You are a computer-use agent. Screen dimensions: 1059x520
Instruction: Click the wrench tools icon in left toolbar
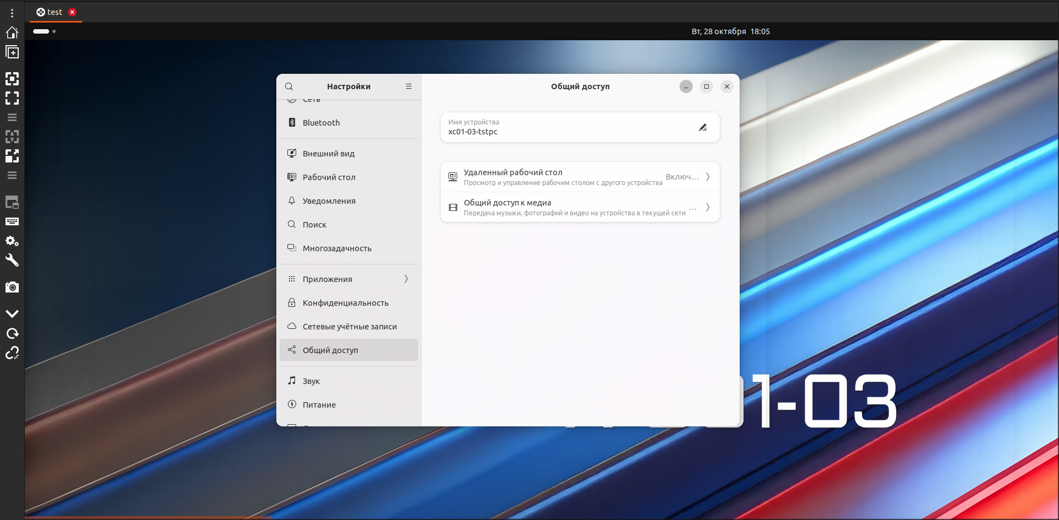click(x=12, y=260)
